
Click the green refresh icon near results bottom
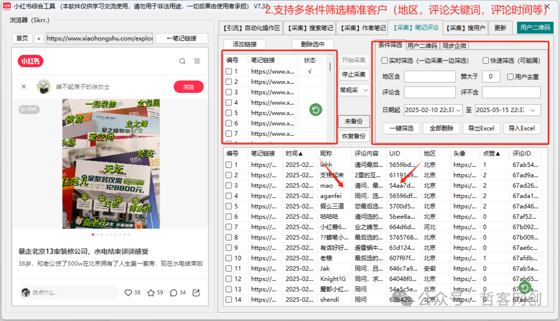pyautogui.click(x=524, y=287)
